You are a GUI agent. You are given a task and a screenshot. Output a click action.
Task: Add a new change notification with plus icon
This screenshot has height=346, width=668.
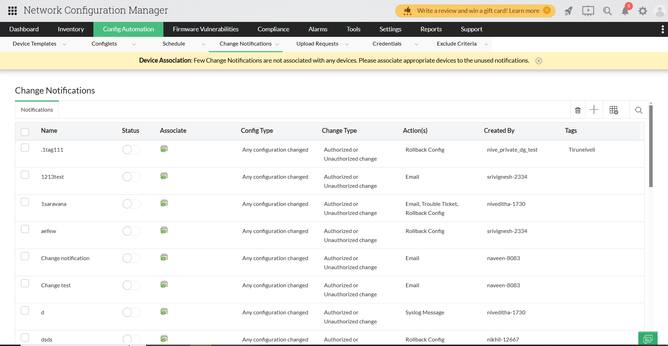[594, 110]
